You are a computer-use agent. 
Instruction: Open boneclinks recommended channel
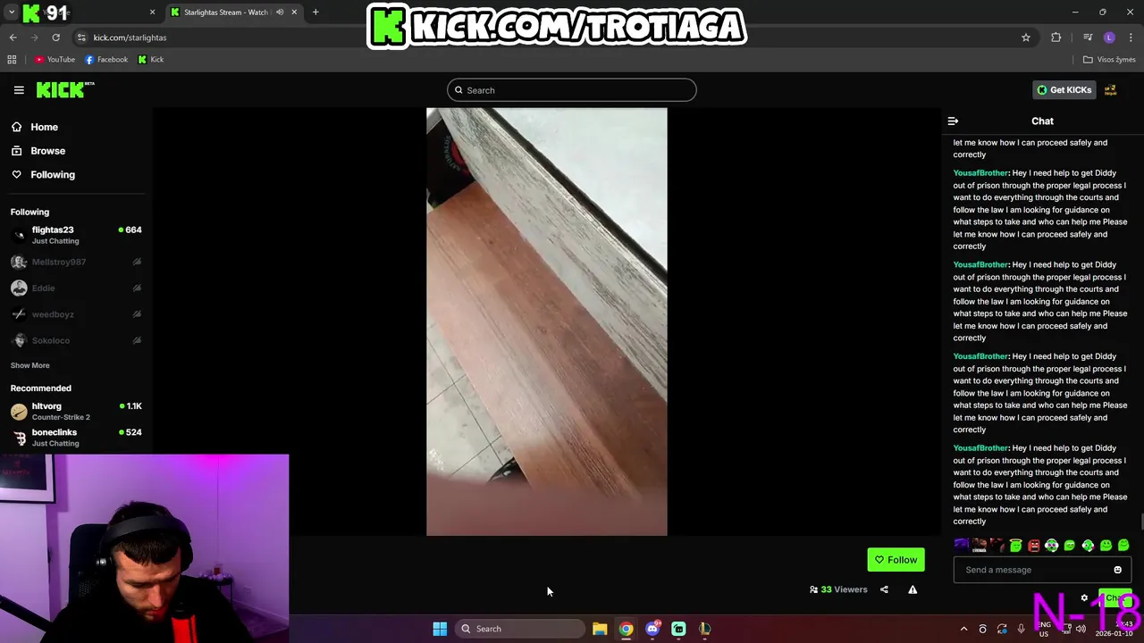click(76, 438)
